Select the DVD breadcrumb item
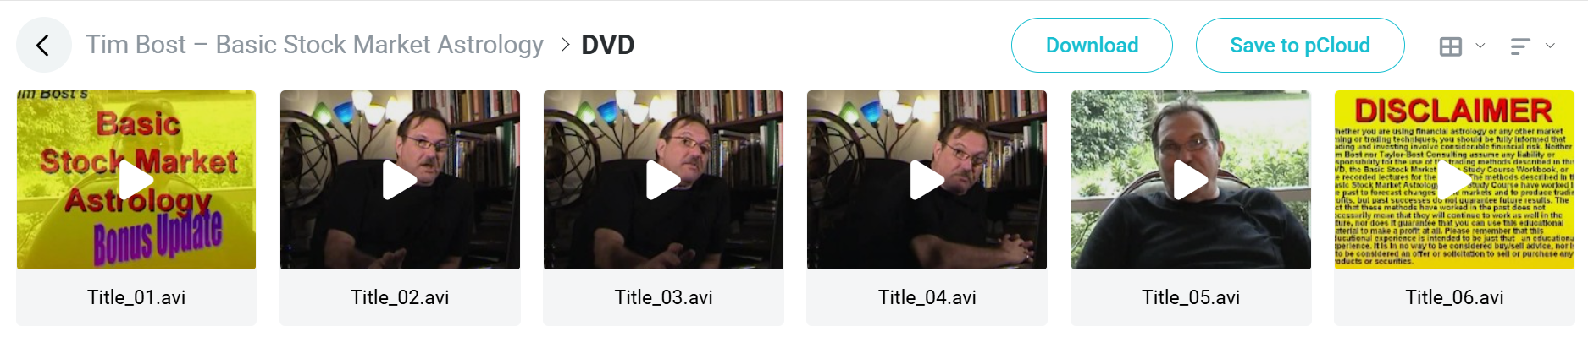Viewport: 1588px width, 337px height. [608, 45]
